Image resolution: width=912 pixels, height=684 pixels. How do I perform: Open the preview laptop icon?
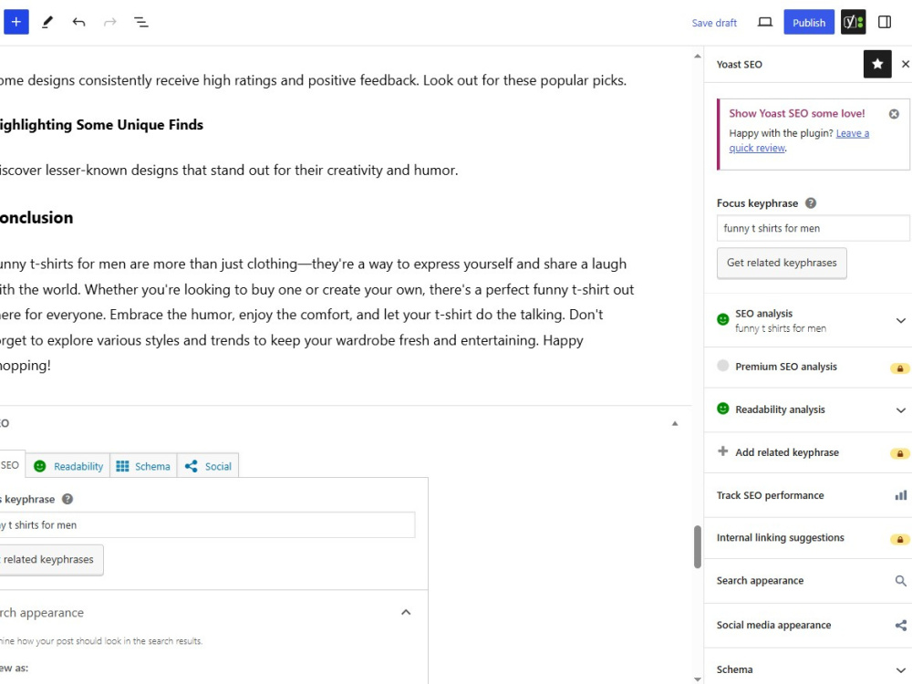765,22
